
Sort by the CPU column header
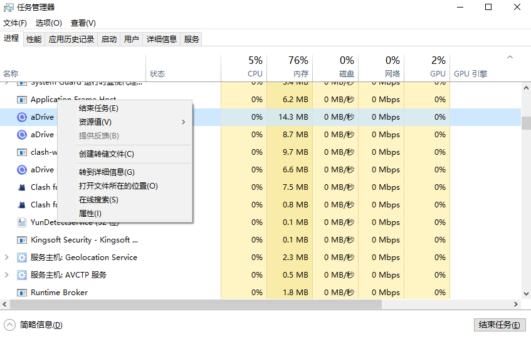244,68
